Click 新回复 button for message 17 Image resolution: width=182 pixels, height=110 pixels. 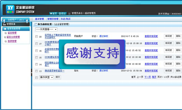click(x=169, y=43)
